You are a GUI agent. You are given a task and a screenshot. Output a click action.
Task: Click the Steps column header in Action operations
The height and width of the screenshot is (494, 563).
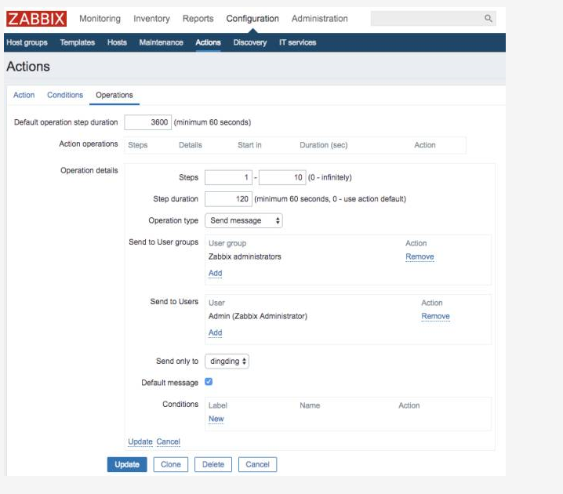click(x=138, y=145)
